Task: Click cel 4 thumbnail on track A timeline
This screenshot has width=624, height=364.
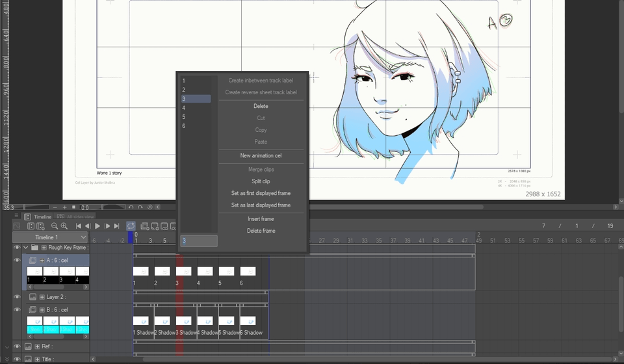Action: (205, 271)
